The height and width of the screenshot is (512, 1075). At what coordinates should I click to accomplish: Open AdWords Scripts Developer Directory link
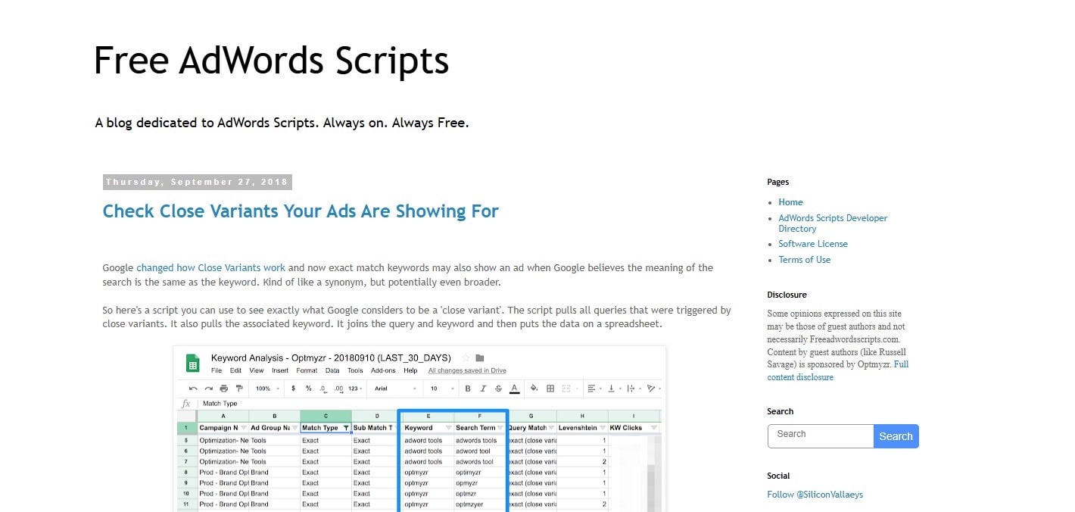pos(833,223)
